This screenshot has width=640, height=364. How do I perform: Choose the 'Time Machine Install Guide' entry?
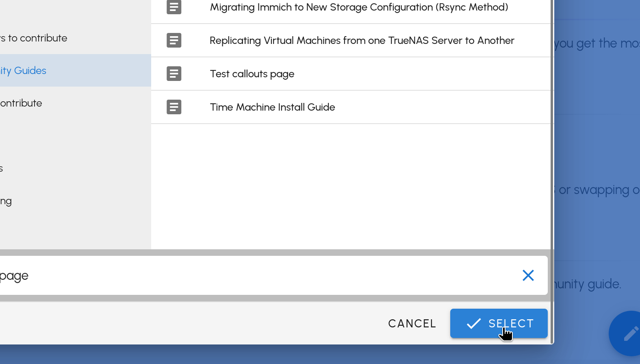pos(350,107)
